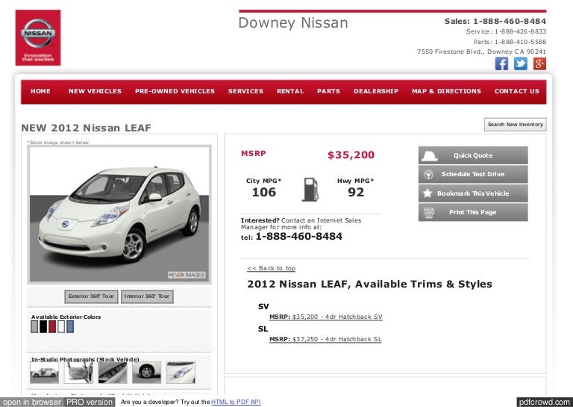Click the pdfcrowd.com label
The width and height of the screenshot is (573, 407).
tap(545, 402)
